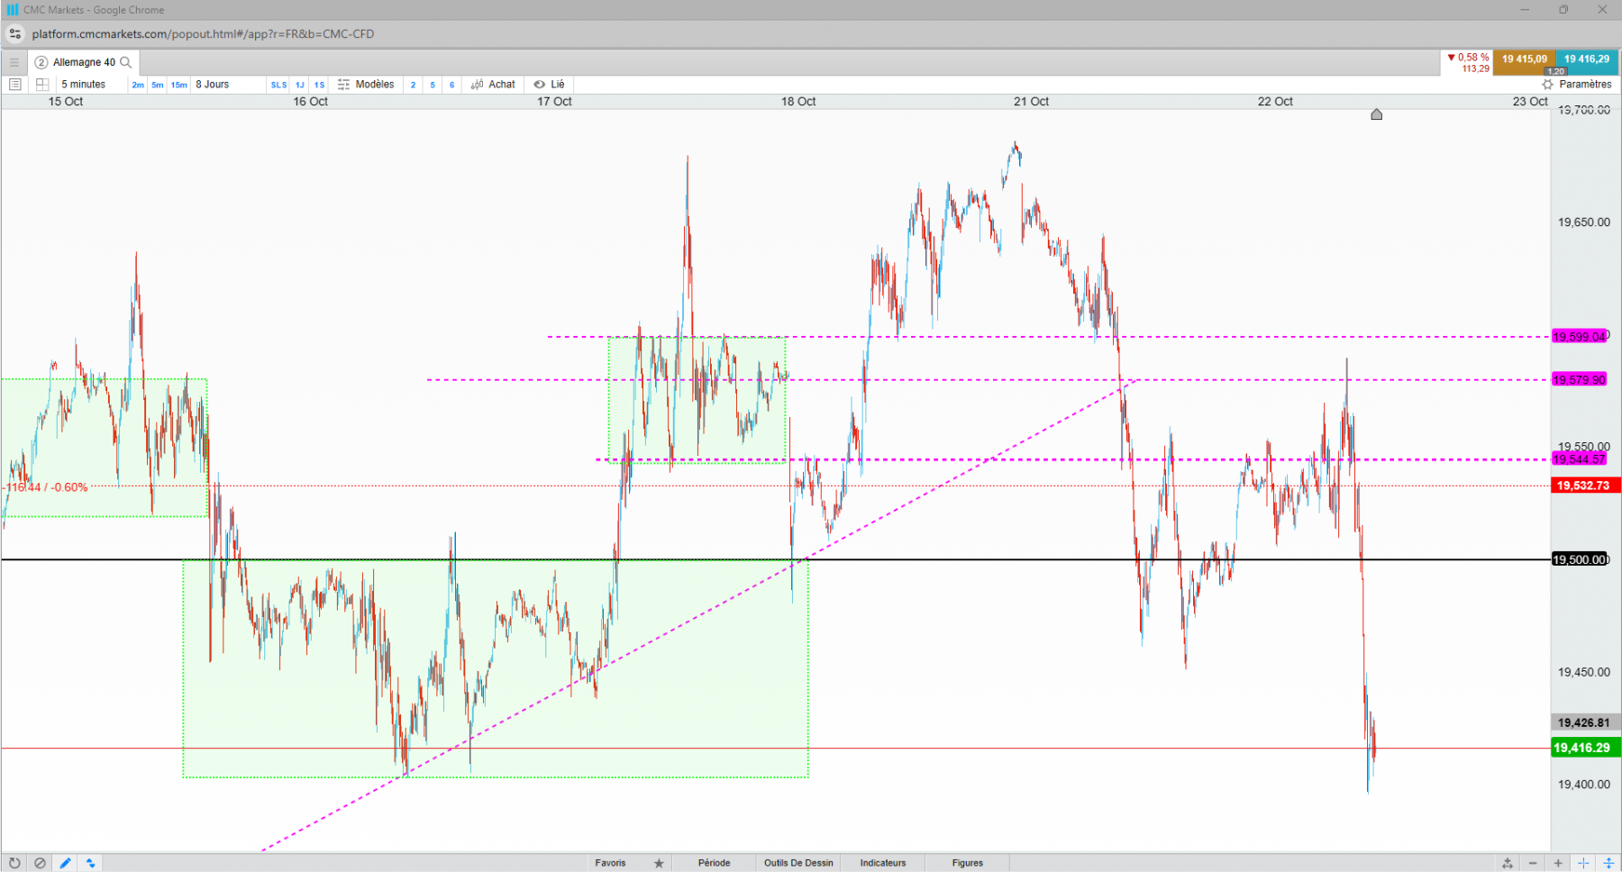Toggle the blue vertical fit icon

tap(1608, 863)
